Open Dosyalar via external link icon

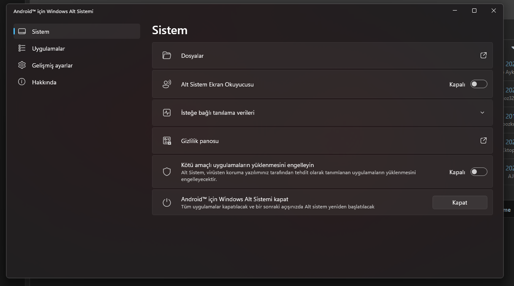[x=483, y=55]
